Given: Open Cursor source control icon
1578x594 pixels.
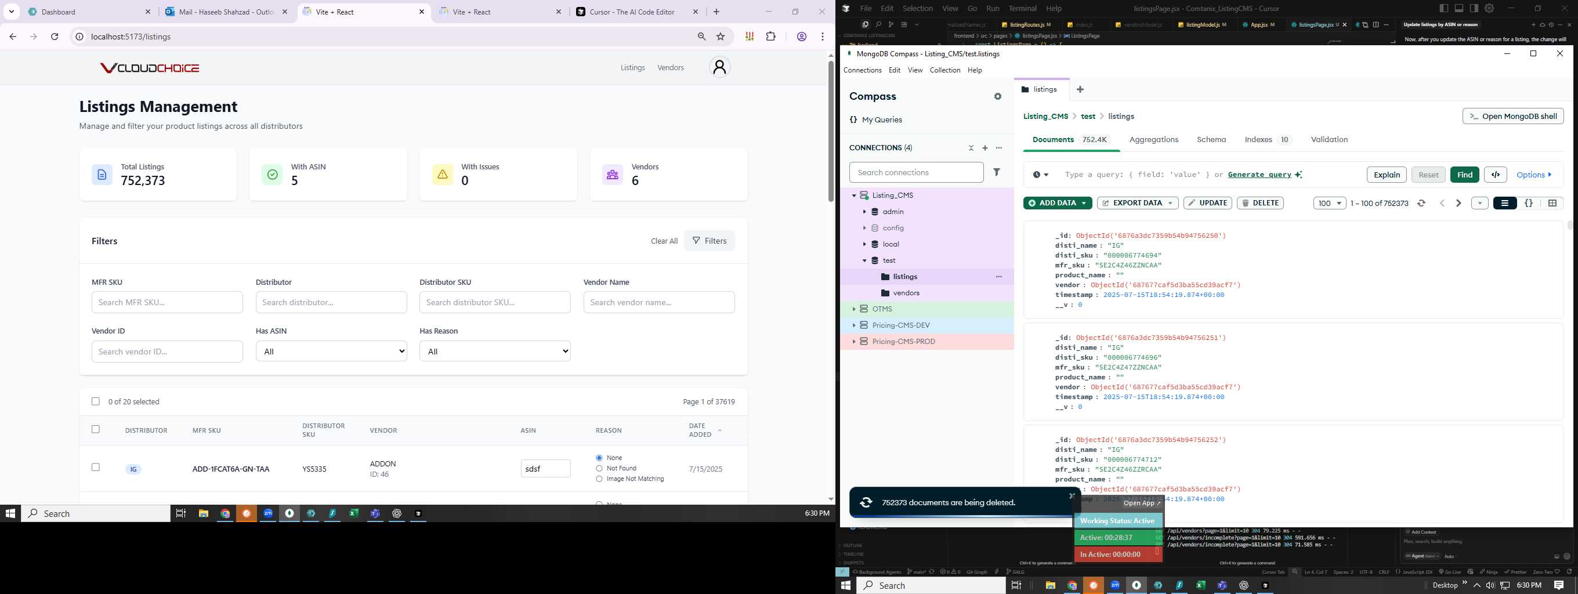Looking at the screenshot, I should 891,24.
